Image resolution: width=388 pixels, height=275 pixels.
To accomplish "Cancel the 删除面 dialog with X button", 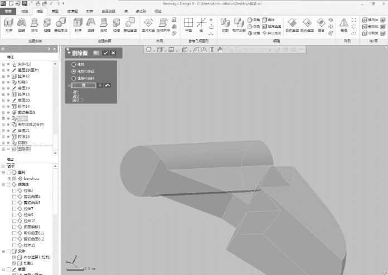I will [113, 53].
